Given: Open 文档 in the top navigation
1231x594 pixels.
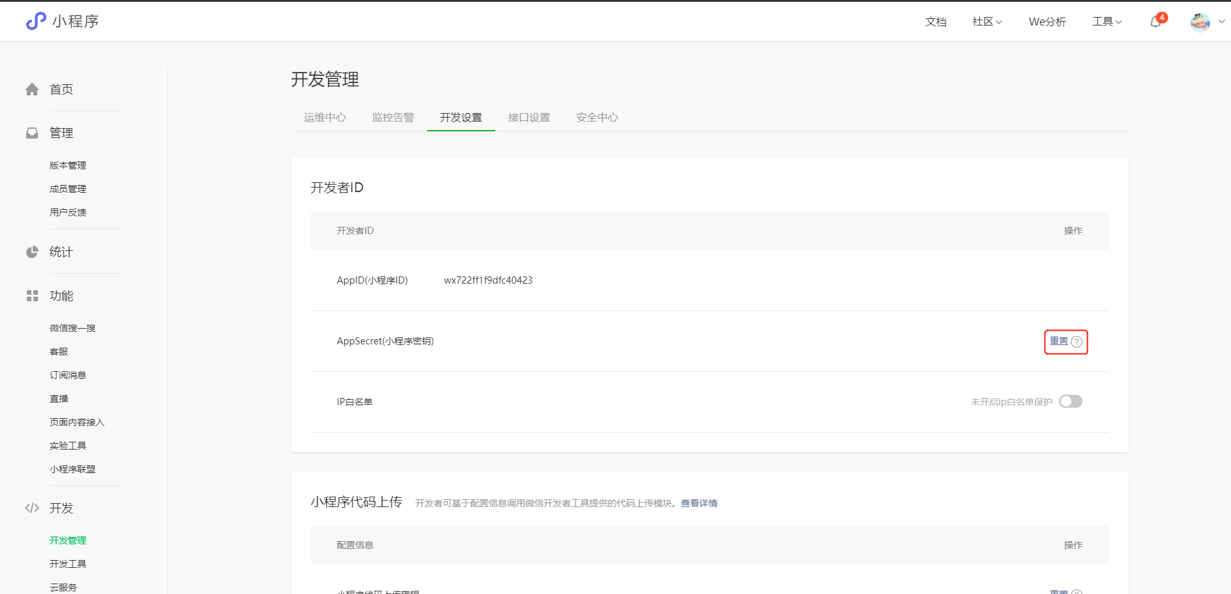Looking at the screenshot, I should point(936,22).
